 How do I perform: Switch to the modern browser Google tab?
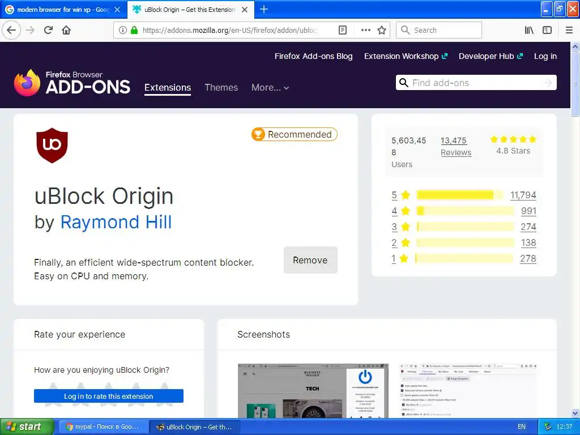[x=63, y=10]
